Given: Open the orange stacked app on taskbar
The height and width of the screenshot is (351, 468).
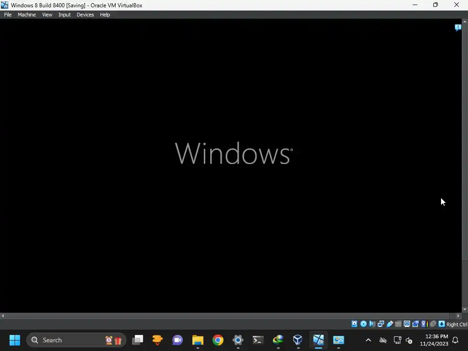Looking at the screenshot, I should coord(157,340).
